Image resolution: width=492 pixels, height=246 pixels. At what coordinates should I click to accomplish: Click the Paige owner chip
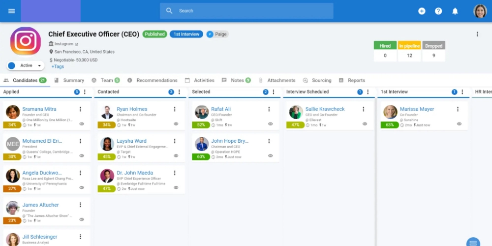(217, 34)
